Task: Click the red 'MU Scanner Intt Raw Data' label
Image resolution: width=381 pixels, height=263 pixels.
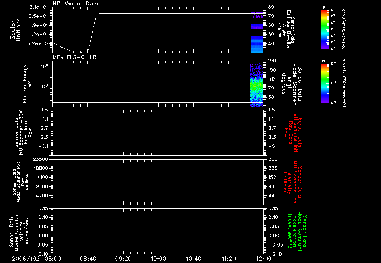Action: click(293, 133)
